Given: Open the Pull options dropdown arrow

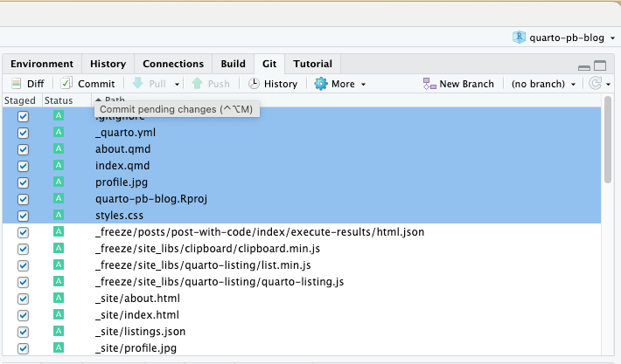Looking at the screenshot, I should 177,84.
